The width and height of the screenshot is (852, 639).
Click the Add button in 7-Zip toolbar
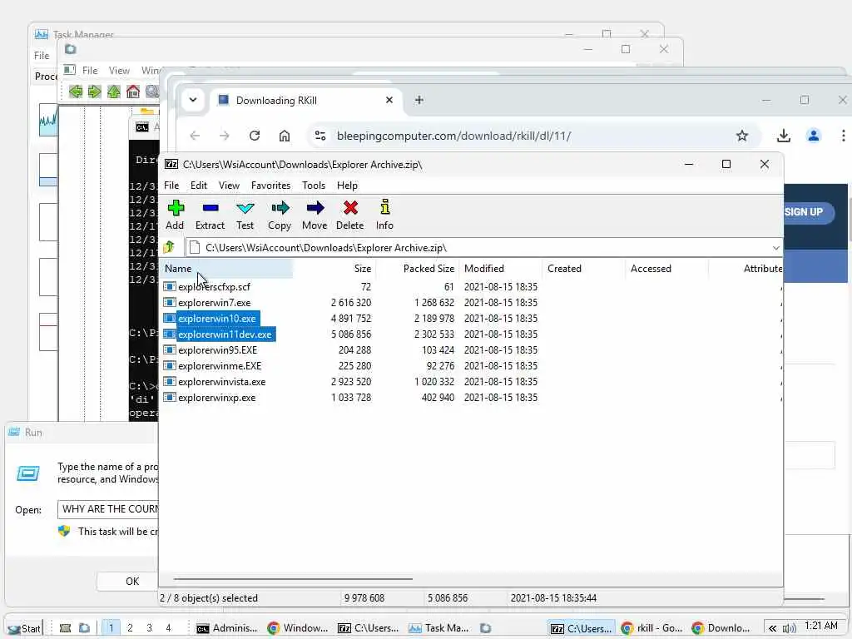[x=175, y=215]
